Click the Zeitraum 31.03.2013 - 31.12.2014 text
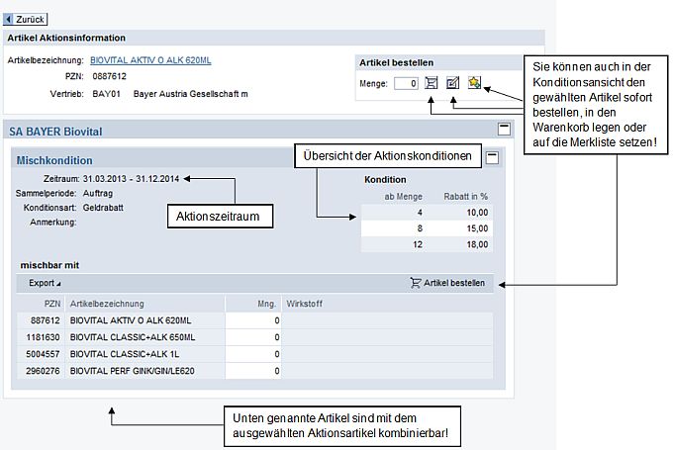Screen dimensions: 673x450 pyautogui.click(x=131, y=179)
